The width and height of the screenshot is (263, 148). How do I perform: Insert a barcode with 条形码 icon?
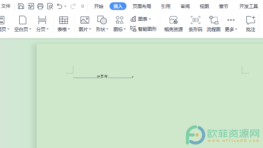[x=196, y=20]
